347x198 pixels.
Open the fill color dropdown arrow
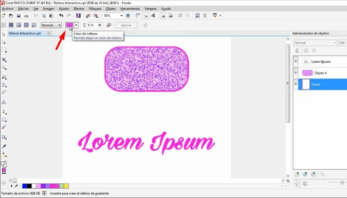pyautogui.click(x=76, y=25)
